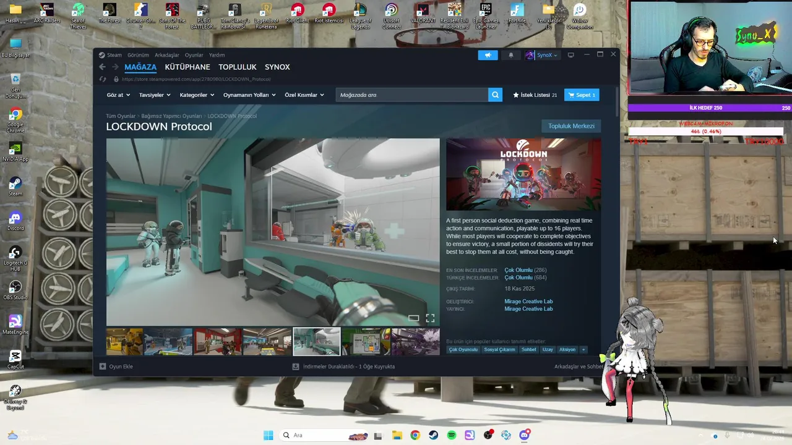The width and height of the screenshot is (792, 445).
Task: Open the Arkadaşlar menu
Action: (167, 55)
